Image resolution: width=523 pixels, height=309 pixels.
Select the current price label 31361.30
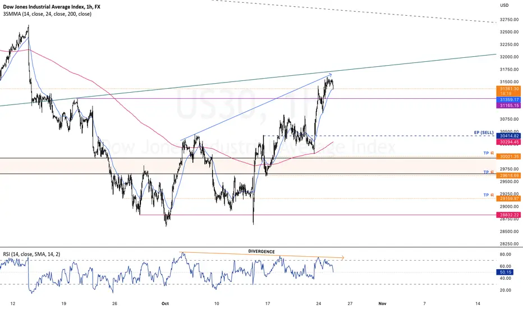point(508,89)
